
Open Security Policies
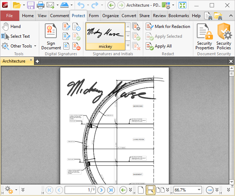coord(224,36)
